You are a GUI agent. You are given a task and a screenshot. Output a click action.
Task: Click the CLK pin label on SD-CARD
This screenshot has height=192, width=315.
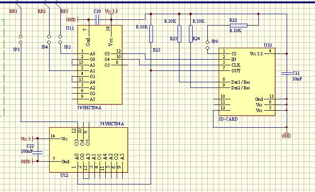236,65
